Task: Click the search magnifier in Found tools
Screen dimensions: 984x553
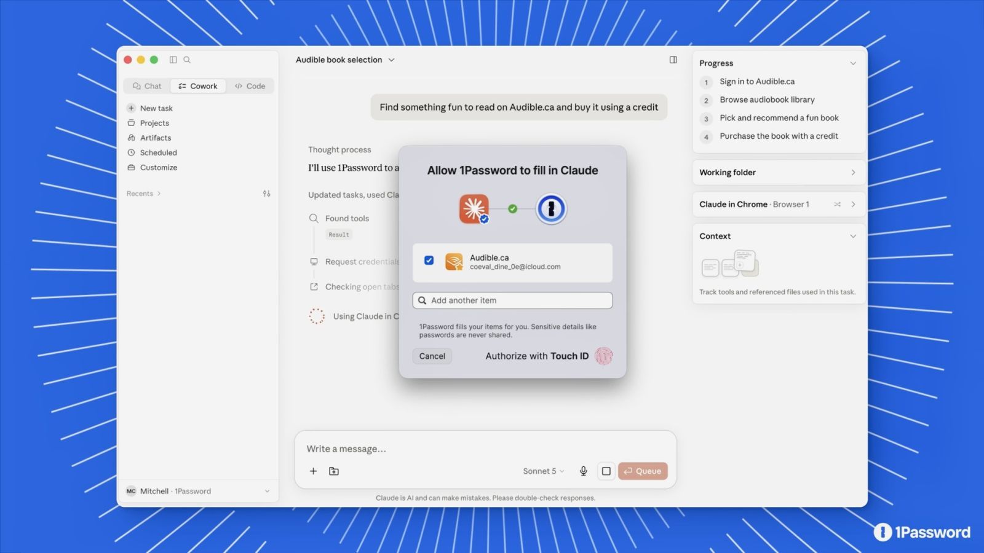Action: pyautogui.click(x=314, y=218)
